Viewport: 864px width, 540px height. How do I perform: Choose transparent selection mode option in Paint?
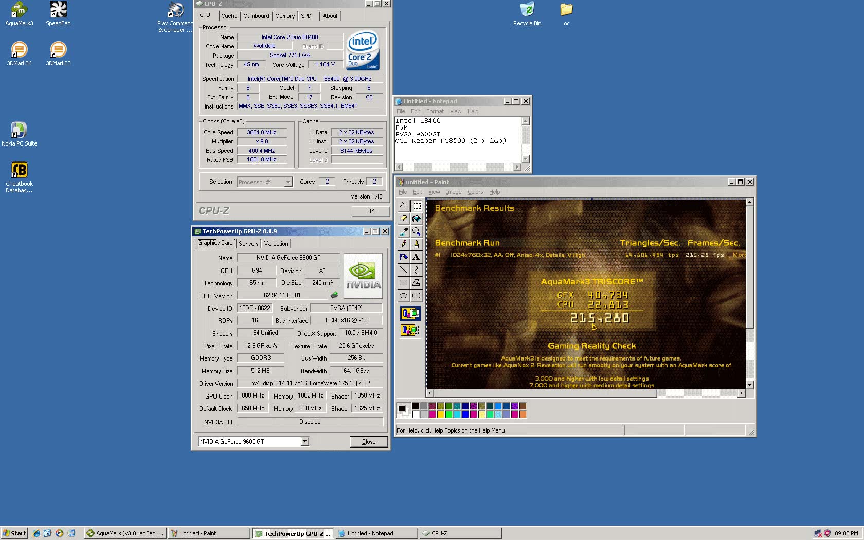click(410, 330)
